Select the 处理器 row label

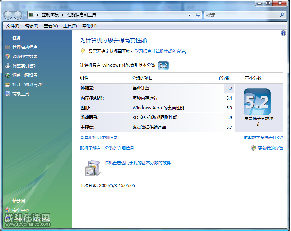tap(87, 89)
